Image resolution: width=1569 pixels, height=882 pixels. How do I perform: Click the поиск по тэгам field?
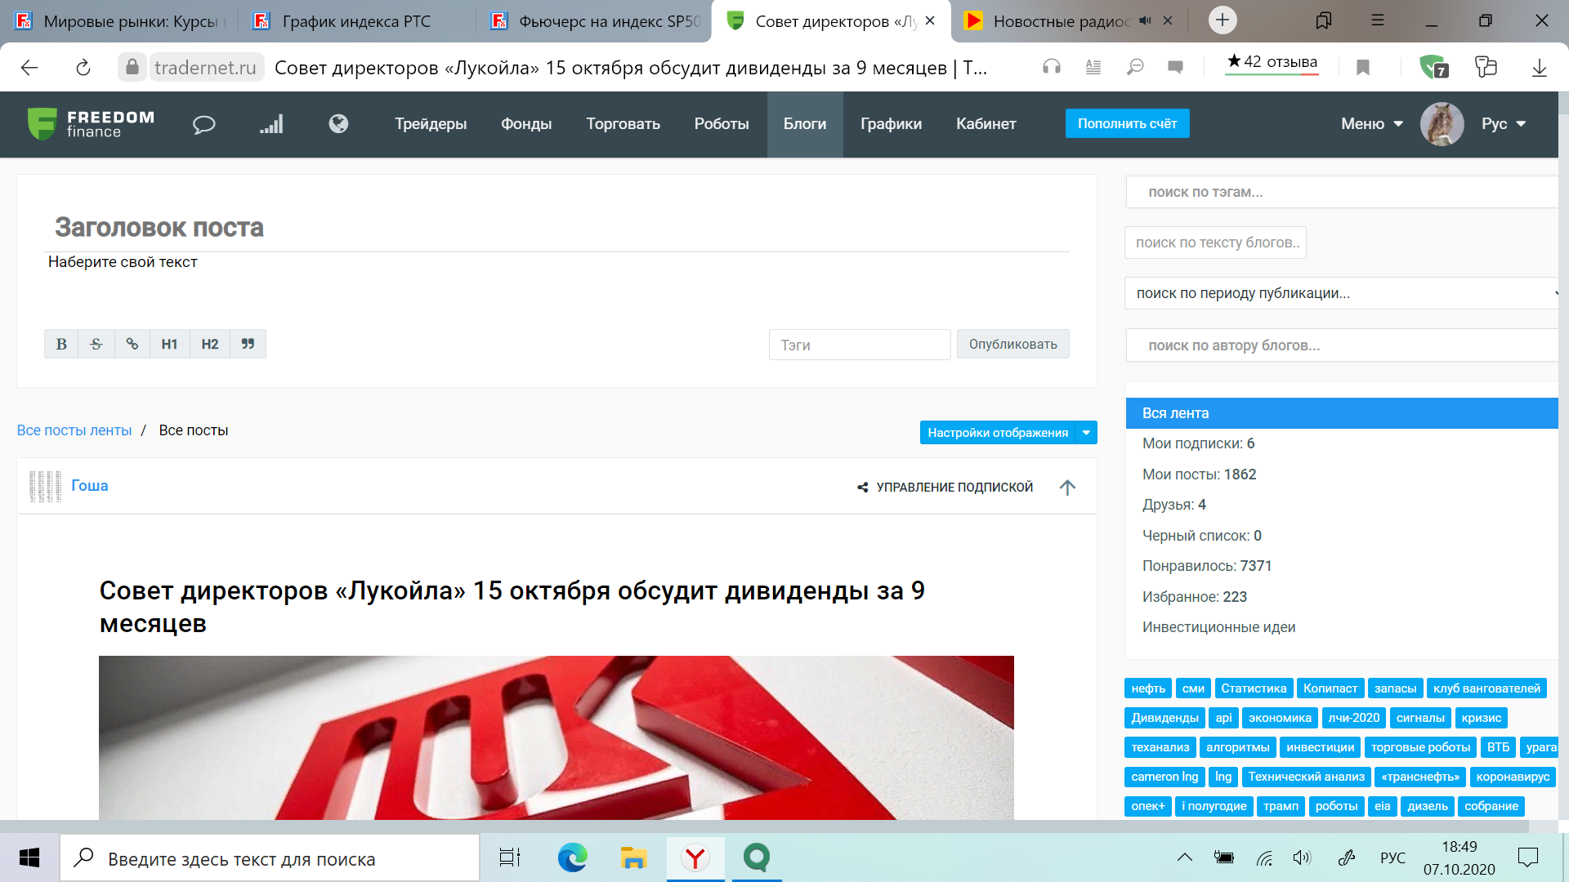coord(1343,192)
